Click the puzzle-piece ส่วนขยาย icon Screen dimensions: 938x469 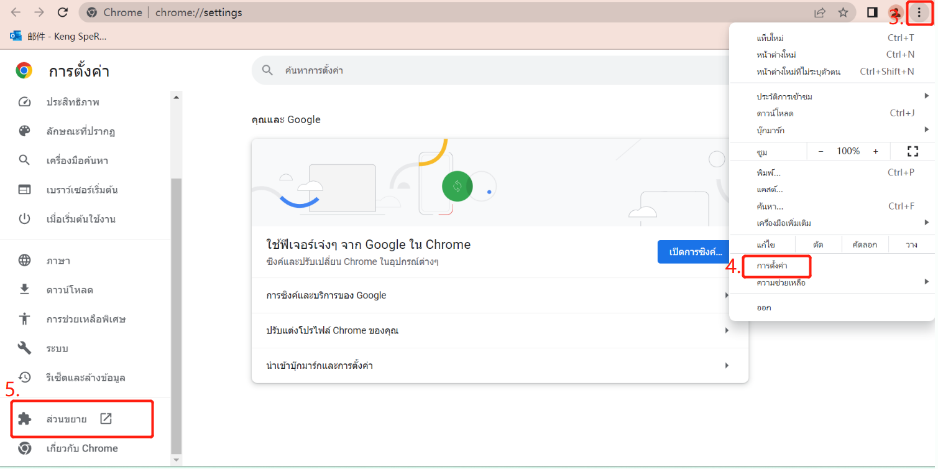tap(24, 419)
